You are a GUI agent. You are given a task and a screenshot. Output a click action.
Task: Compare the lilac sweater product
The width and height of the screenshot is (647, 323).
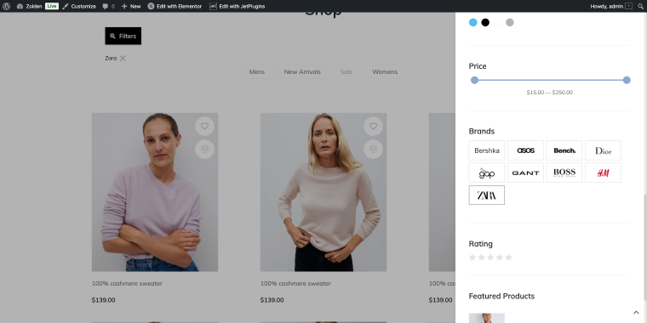click(204, 149)
